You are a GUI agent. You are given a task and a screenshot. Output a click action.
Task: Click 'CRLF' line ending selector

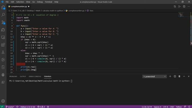[x=172, y=107]
